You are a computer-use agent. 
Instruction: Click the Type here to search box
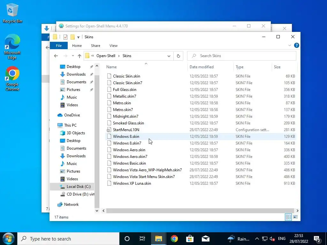click(x=68, y=239)
